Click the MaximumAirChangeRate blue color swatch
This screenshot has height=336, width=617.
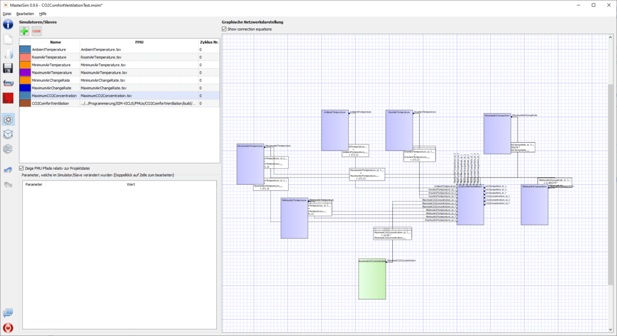point(25,88)
